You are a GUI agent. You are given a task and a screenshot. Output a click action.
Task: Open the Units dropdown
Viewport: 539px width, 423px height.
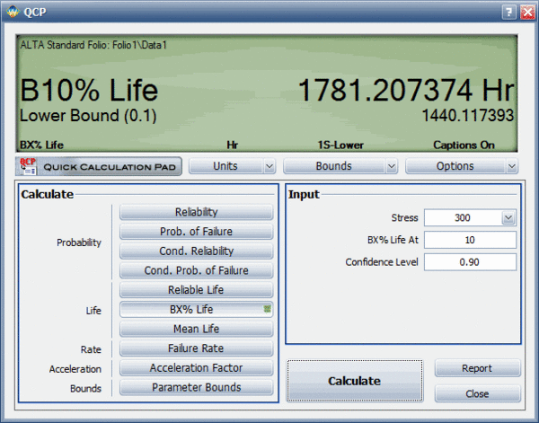tap(232, 166)
